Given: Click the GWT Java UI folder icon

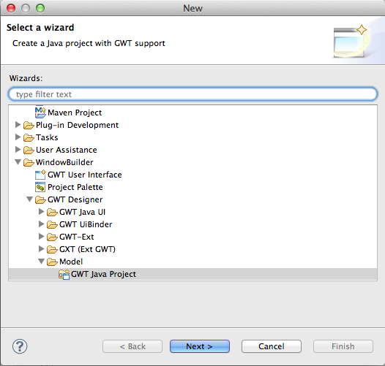Looking at the screenshot, I should pyautogui.click(x=52, y=212).
